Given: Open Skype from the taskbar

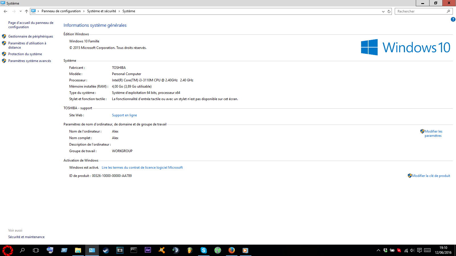Looking at the screenshot, I should click(x=203, y=250).
